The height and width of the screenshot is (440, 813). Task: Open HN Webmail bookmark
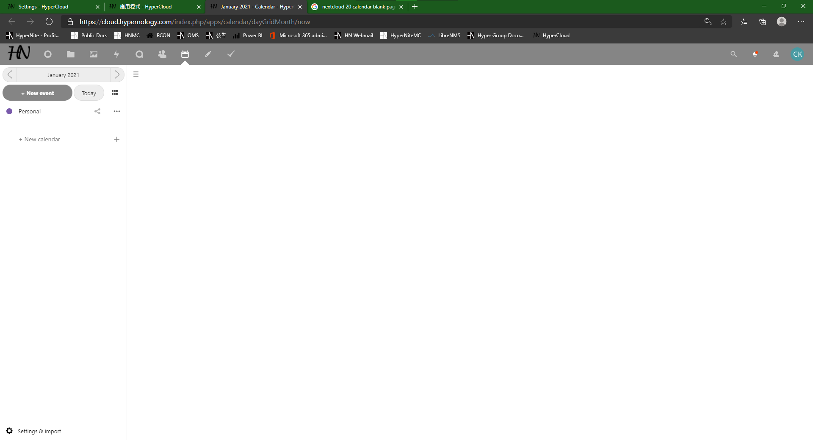(354, 36)
